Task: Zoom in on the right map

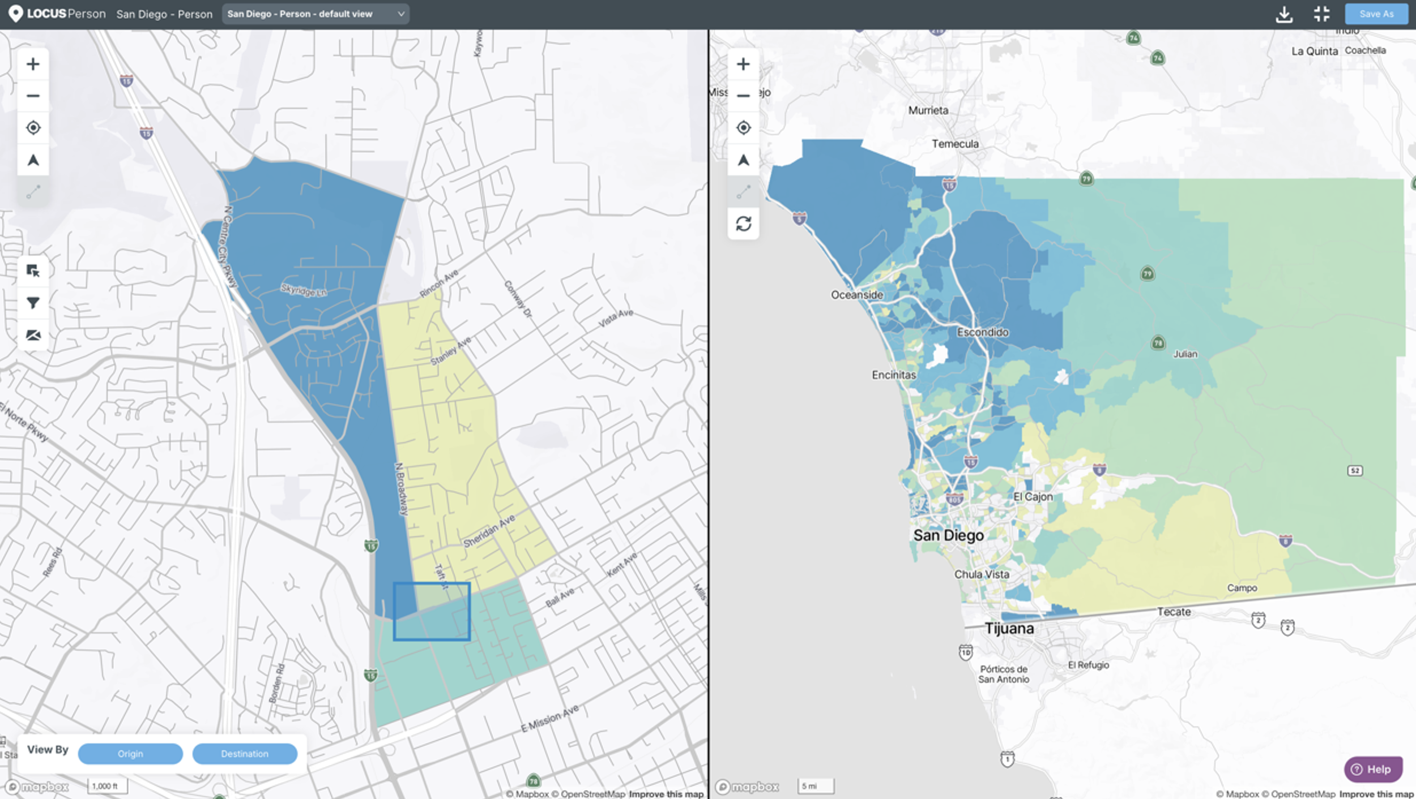Action: click(743, 64)
